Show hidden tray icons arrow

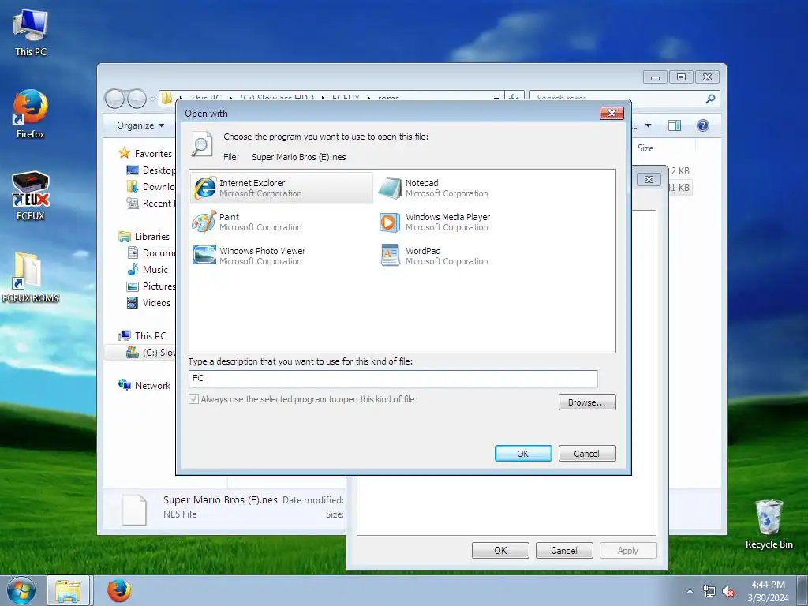tap(690, 592)
